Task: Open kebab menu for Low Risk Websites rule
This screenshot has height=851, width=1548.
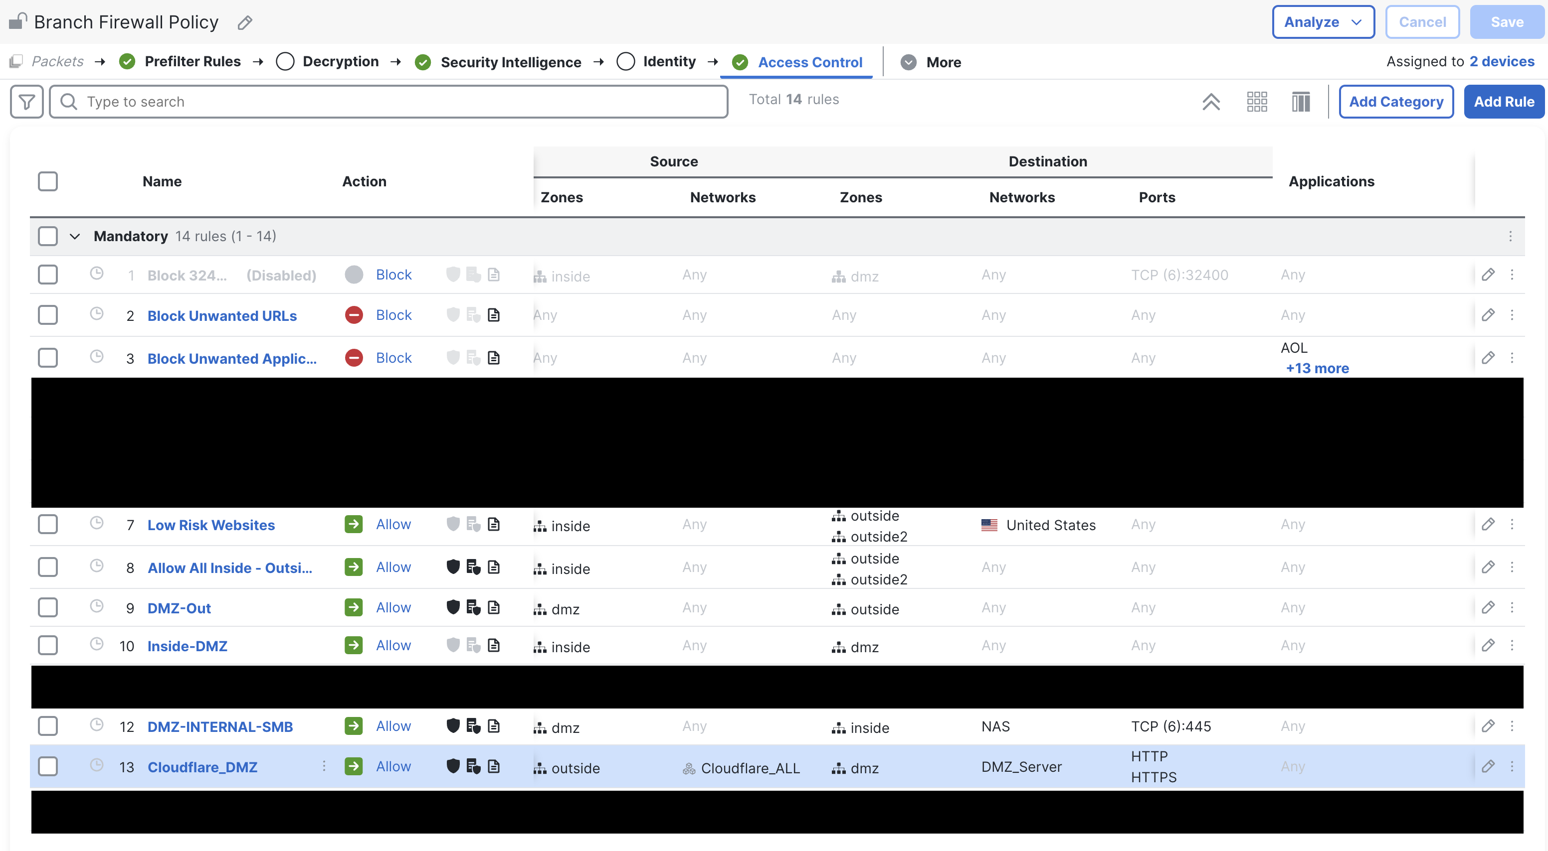Action: click(1512, 524)
